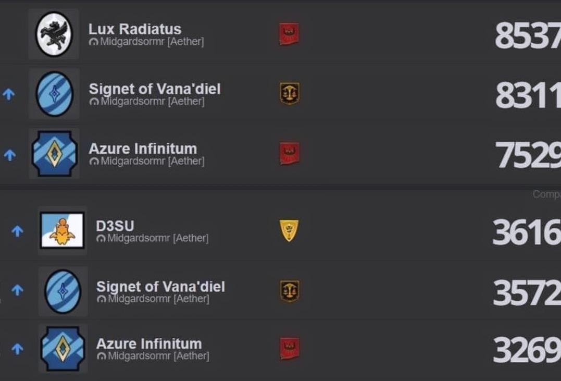This screenshot has height=381, width=561.
Task: Click red Maelstrom flag beside score 3269
Action: (x=290, y=348)
